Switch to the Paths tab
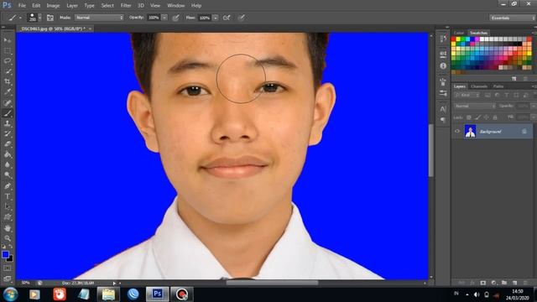 (x=498, y=86)
